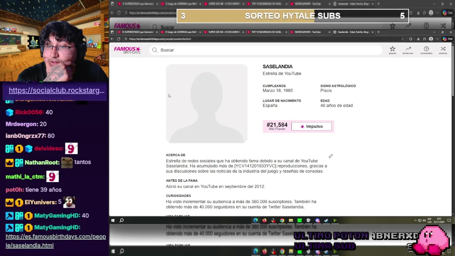455x256 pixels.
Task: Show hidden system tray icons chevron
Action: (416, 220)
